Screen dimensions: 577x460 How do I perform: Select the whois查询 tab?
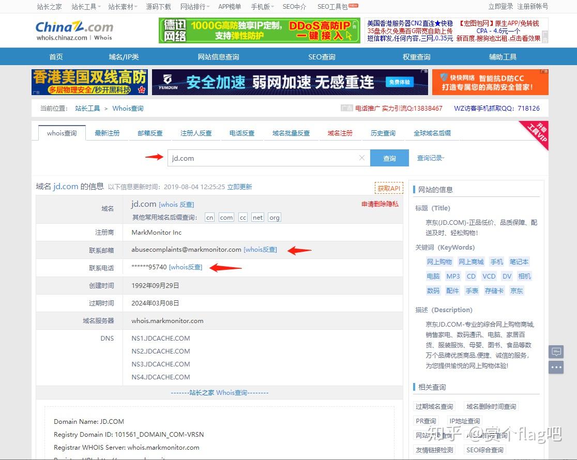[62, 133]
